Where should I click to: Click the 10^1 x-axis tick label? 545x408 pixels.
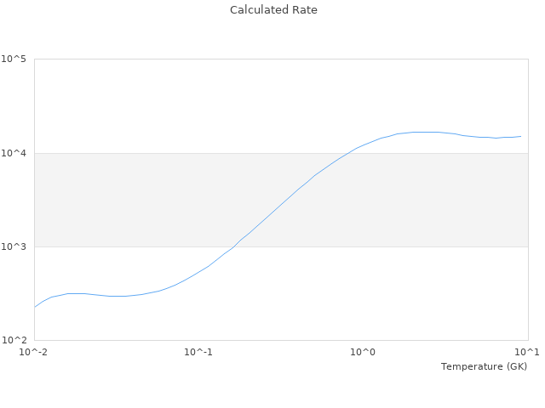pyautogui.click(x=527, y=352)
